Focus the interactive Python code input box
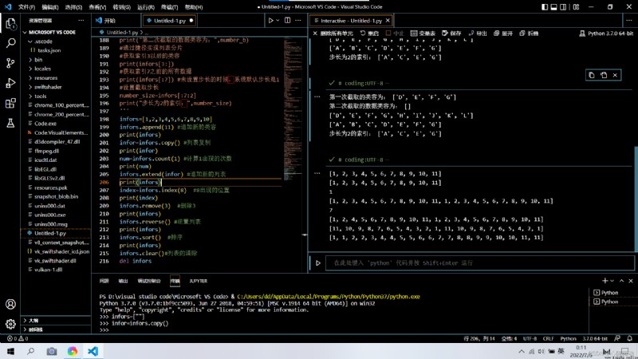 point(480,263)
